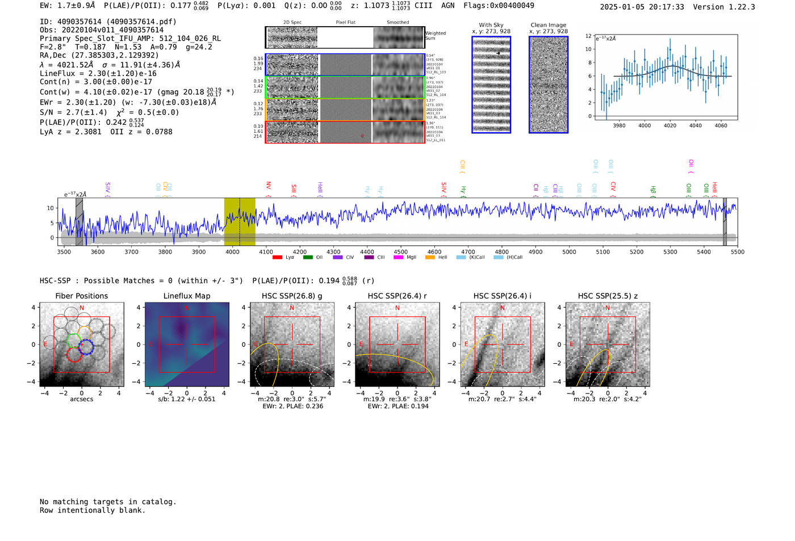The width and height of the screenshot is (795, 541).
Task: Click the yellow highlighted emission line region
Action: [240, 221]
